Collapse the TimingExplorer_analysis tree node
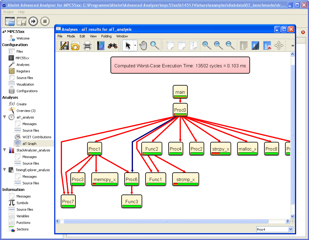 click(x=4, y=169)
